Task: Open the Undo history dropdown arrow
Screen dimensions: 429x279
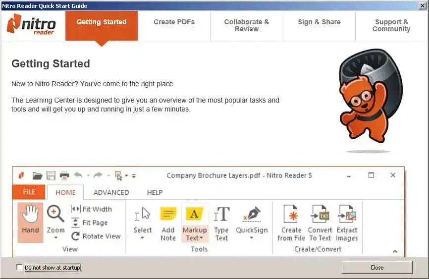Action: coord(88,175)
